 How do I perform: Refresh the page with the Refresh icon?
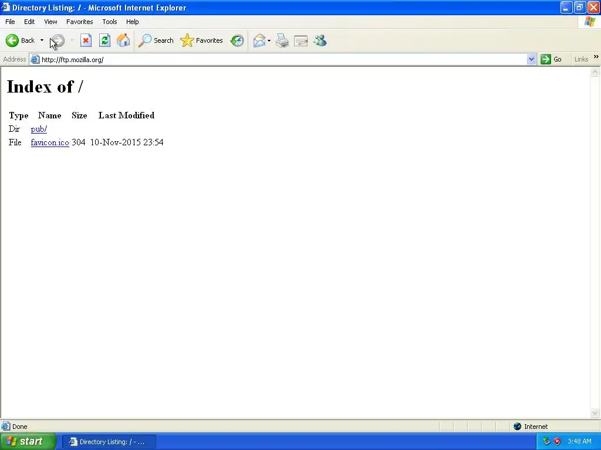point(104,40)
